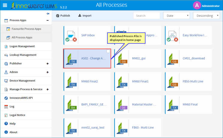This screenshot has height=138, width=223.
Task: Click the About info icon
Action: coord(6,132)
